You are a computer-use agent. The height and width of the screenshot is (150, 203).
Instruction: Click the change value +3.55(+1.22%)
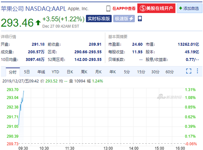63,19
